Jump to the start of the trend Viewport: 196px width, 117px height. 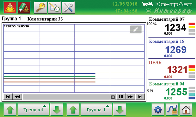[x=8, y=97]
